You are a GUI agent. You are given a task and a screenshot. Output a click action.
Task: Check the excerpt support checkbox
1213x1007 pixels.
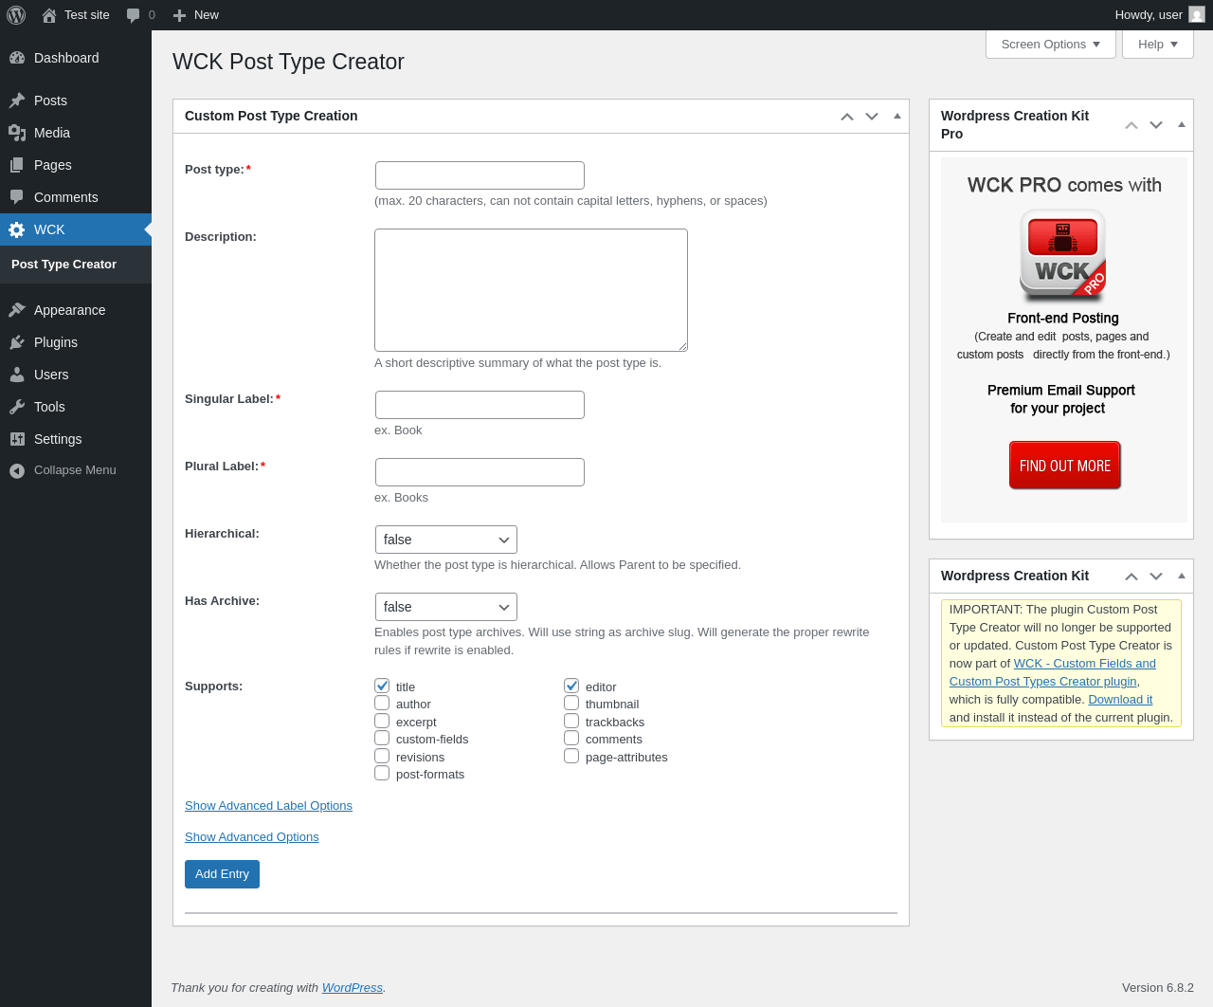pyautogui.click(x=382, y=721)
